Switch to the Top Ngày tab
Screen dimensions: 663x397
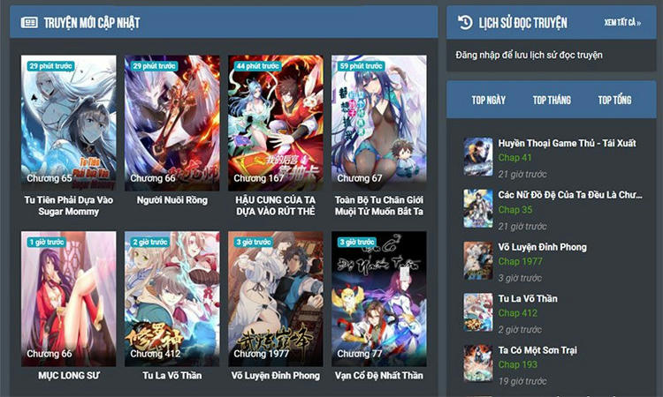point(489,100)
